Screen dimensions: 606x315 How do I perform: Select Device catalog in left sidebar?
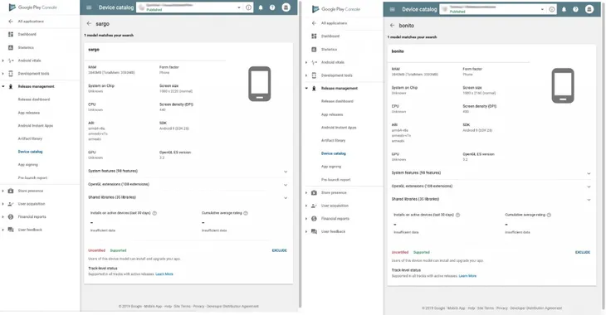tap(30, 152)
